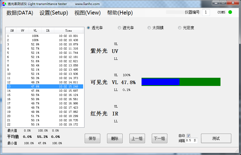Click the COM5 port label
The height and width of the screenshot is (155, 241).
click(222, 12)
